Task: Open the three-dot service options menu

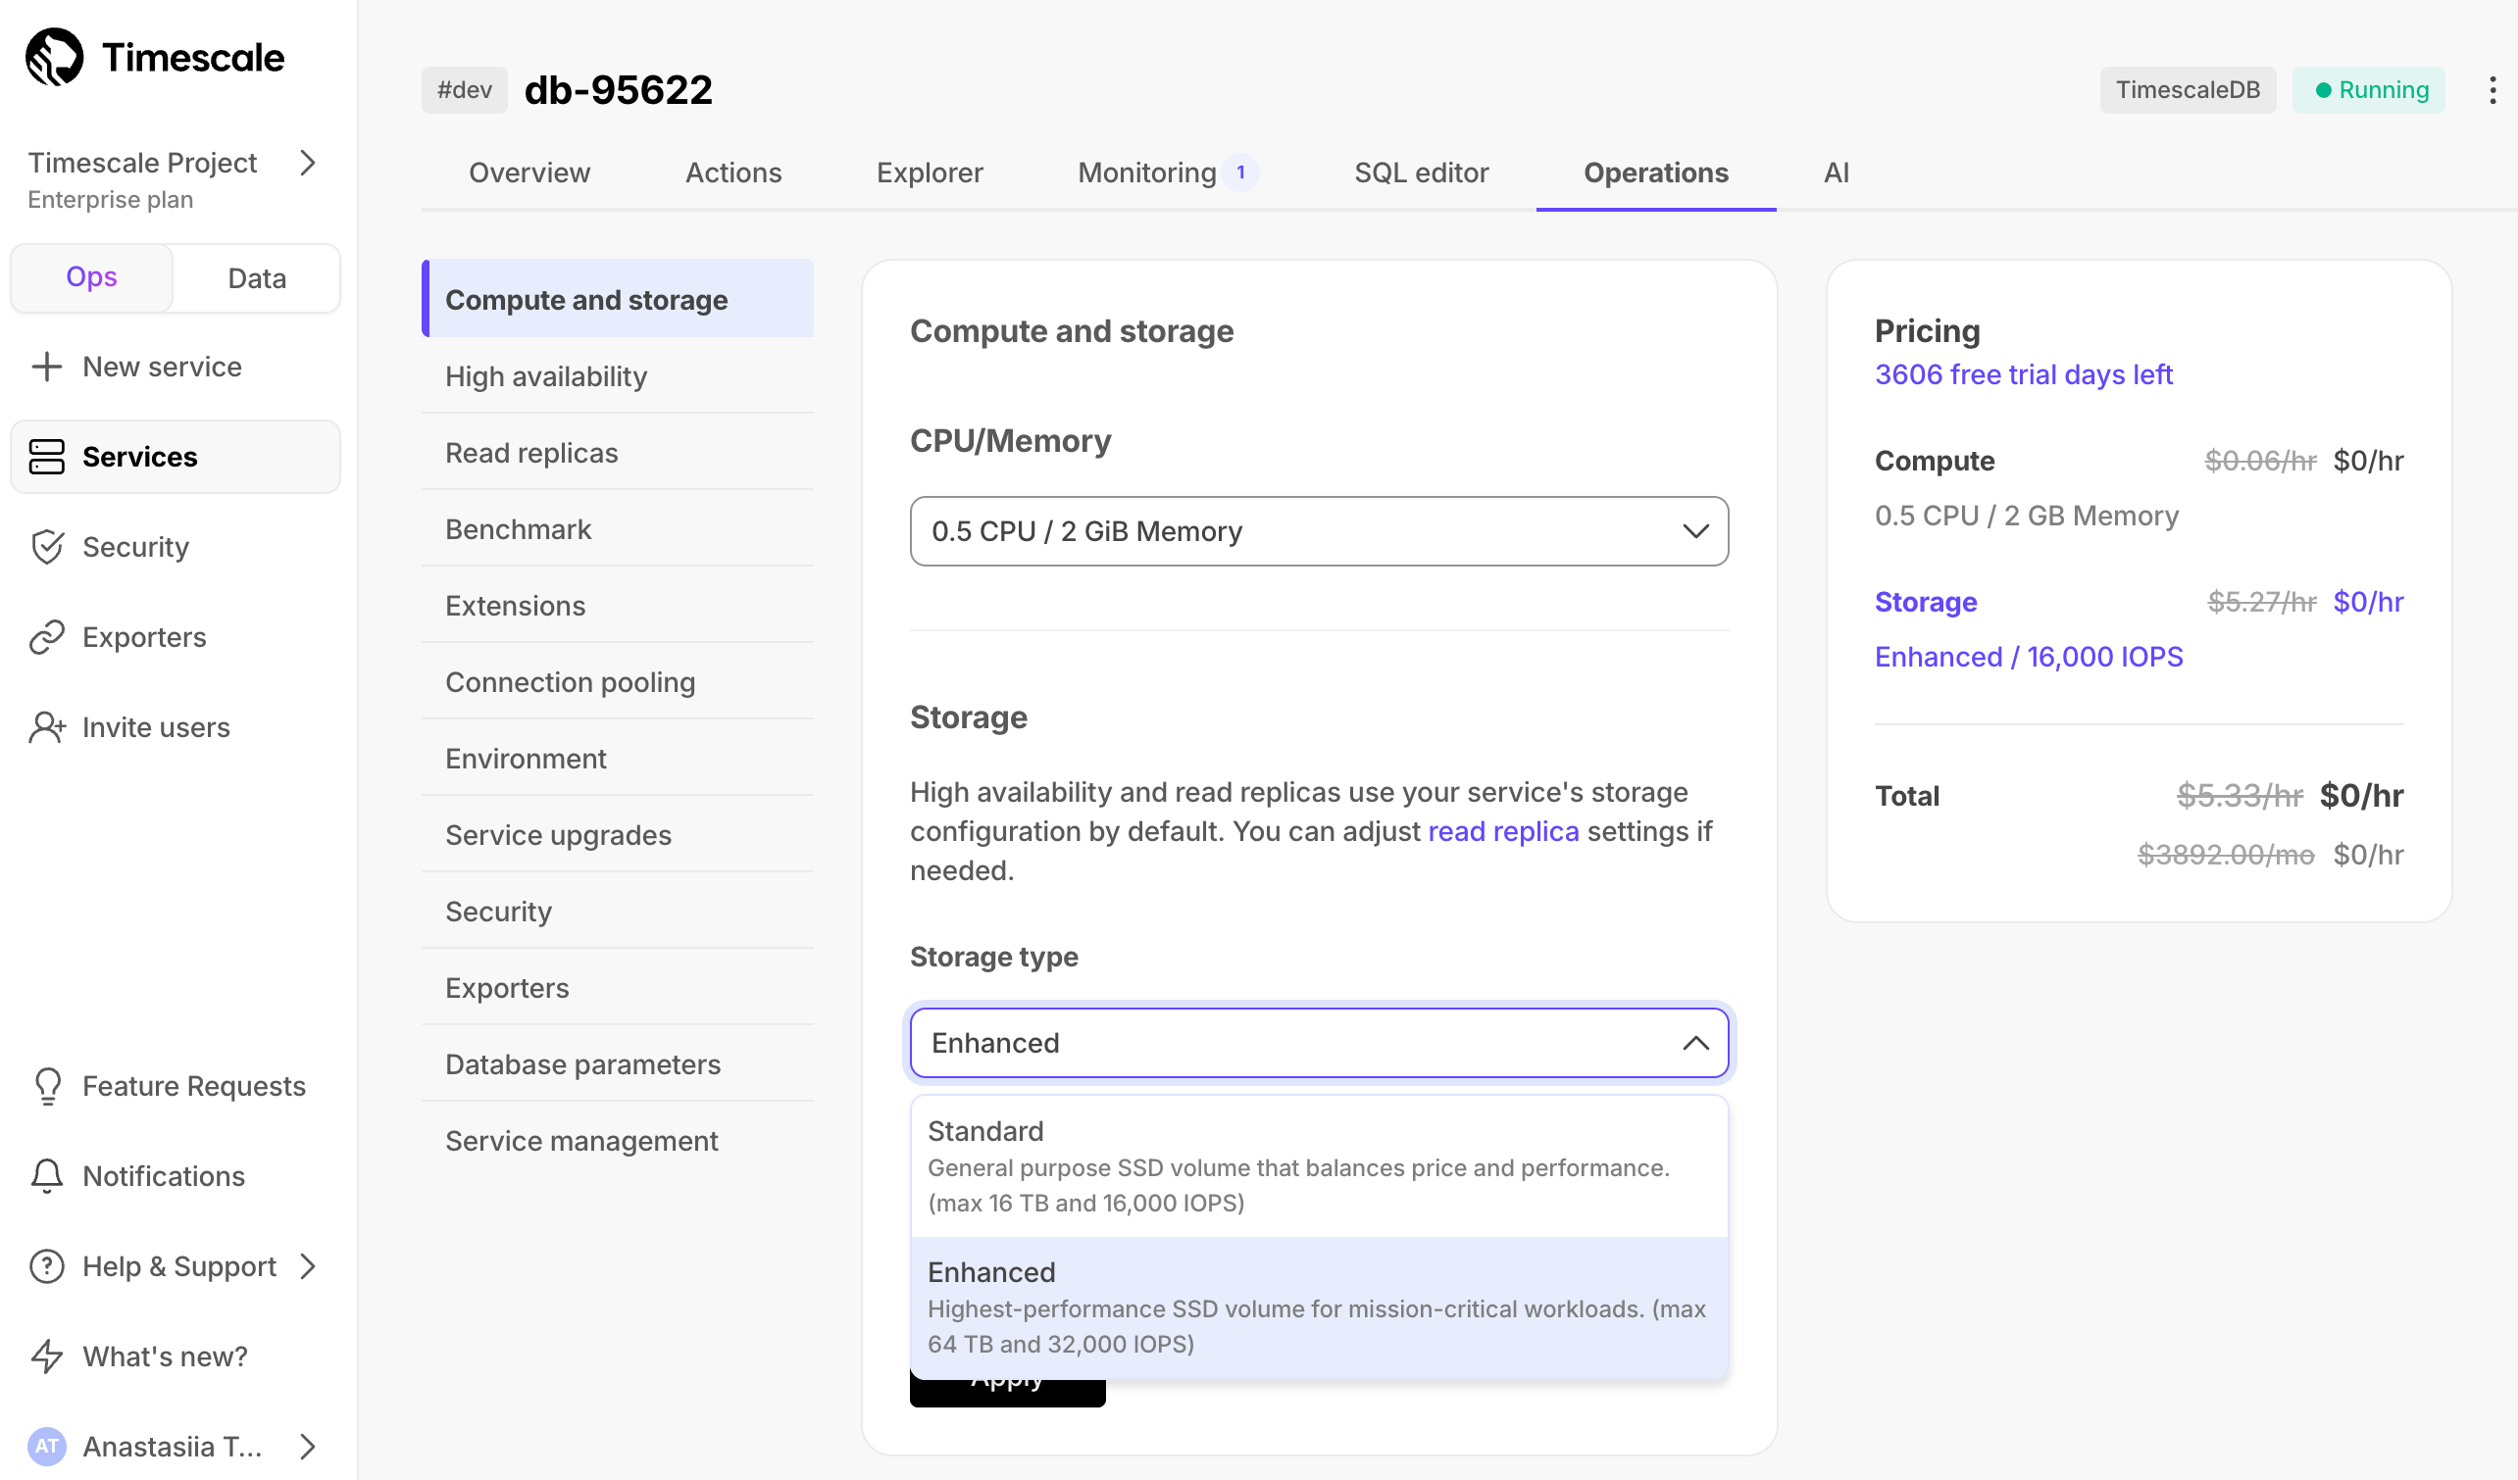Action: (2493, 90)
